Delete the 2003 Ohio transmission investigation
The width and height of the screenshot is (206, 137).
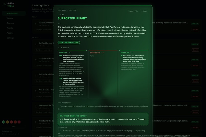(195, 30)
